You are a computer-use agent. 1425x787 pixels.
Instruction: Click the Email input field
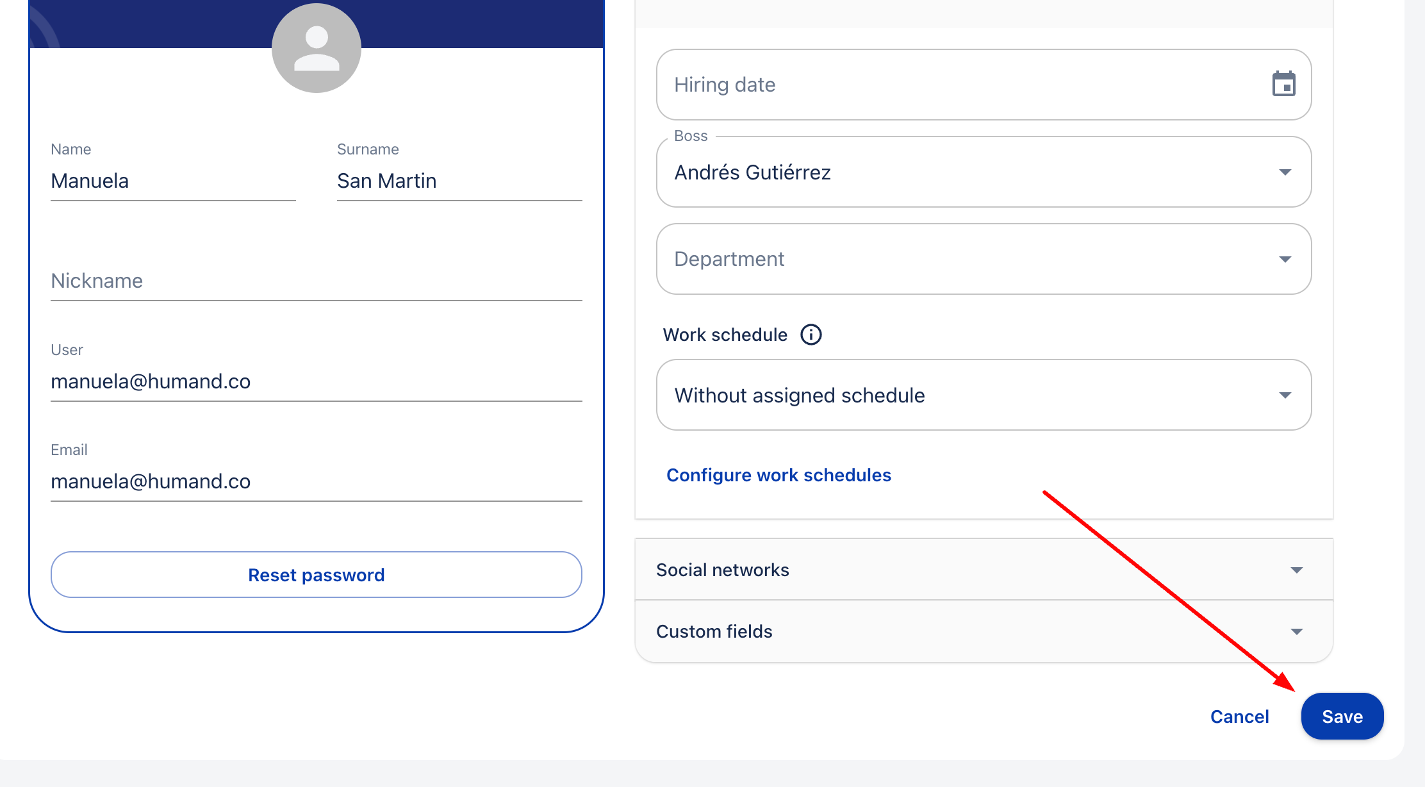(317, 482)
